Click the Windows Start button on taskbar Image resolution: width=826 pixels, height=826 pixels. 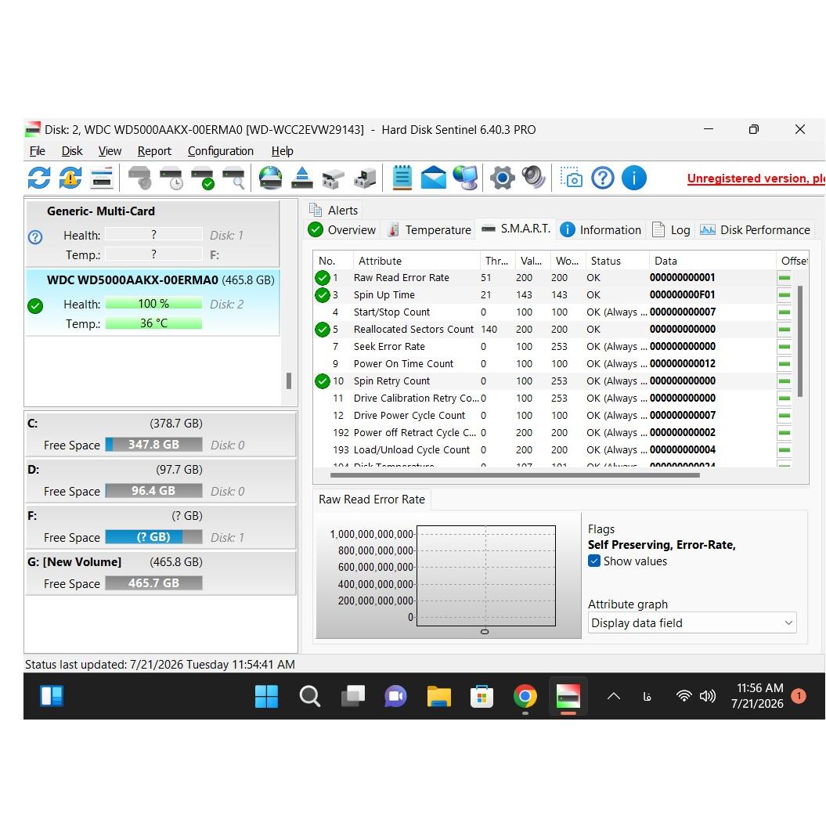[266, 696]
